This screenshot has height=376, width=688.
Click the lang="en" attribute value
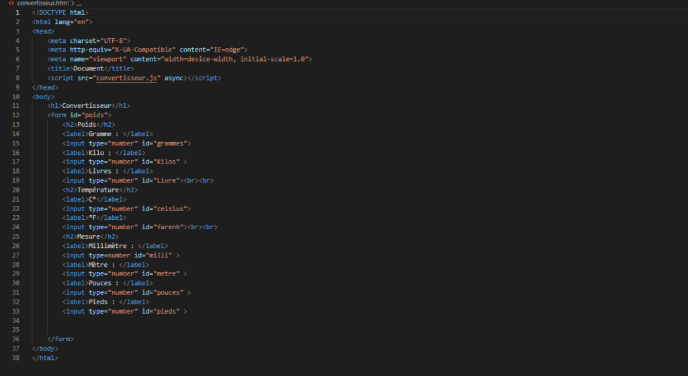[83, 22]
